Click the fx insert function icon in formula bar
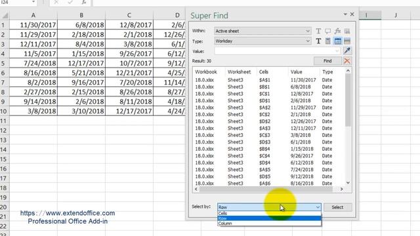Screen dimensions: 420x236 (x=84, y=2)
